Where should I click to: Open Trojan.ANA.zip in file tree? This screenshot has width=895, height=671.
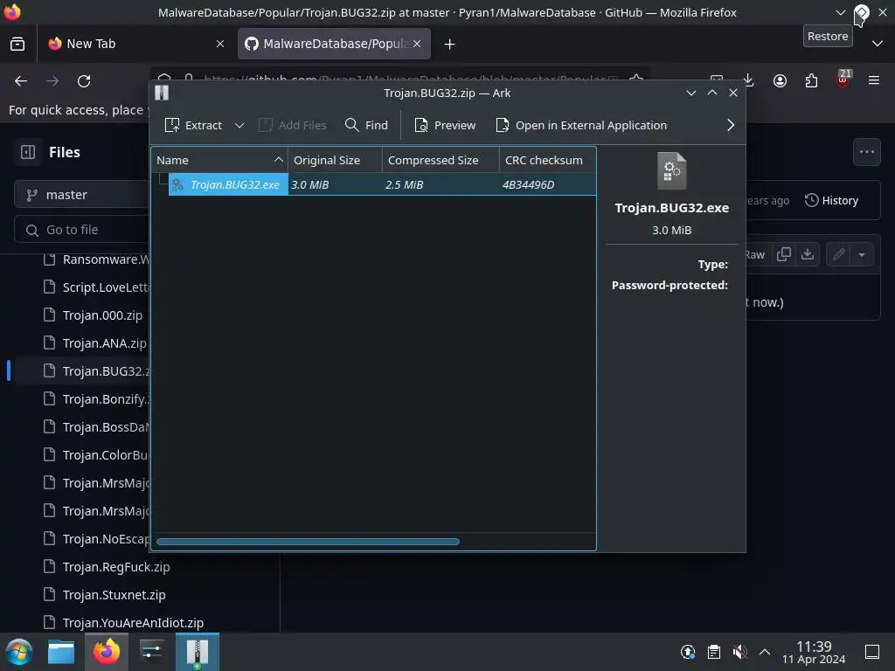(x=104, y=342)
